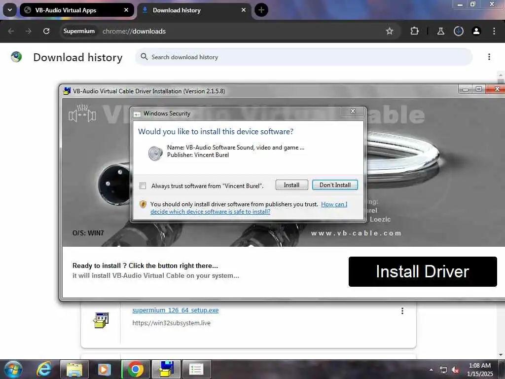Click the downloads indicator toolbar icon
505x379 pixels.
(x=458, y=31)
